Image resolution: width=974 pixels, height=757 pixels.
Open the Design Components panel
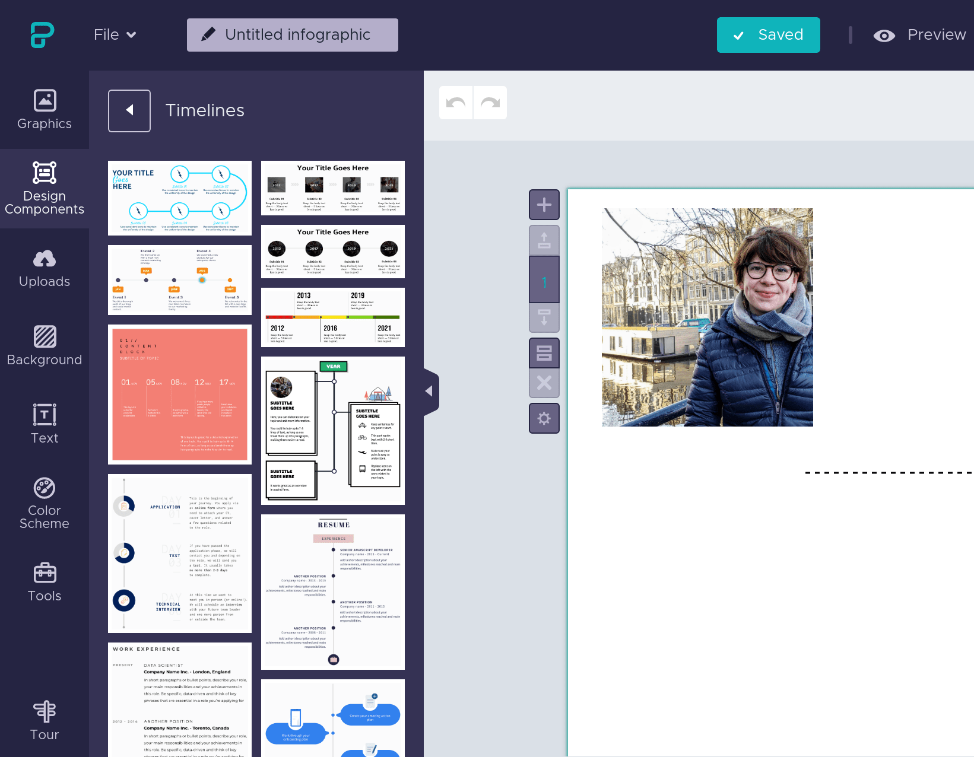tap(45, 189)
